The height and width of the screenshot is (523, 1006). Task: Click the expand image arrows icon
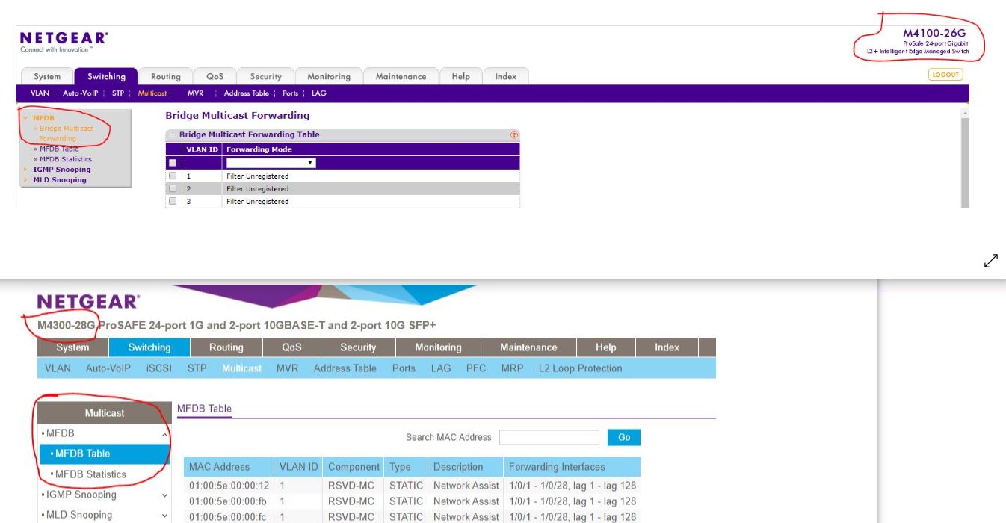[x=991, y=261]
